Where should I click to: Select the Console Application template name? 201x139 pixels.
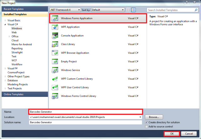click(72, 36)
